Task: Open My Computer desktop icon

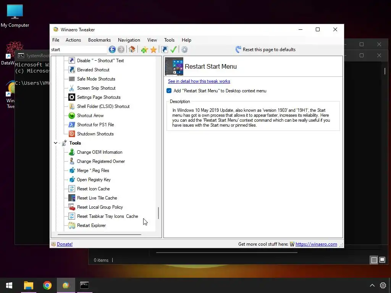Action: tap(15, 16)
